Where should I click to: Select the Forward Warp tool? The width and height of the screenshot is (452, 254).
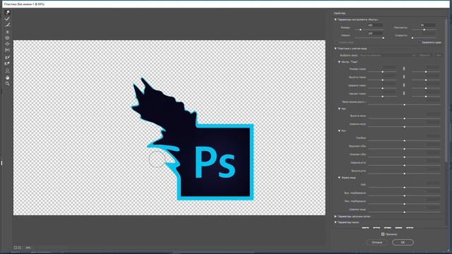[8, 13]
